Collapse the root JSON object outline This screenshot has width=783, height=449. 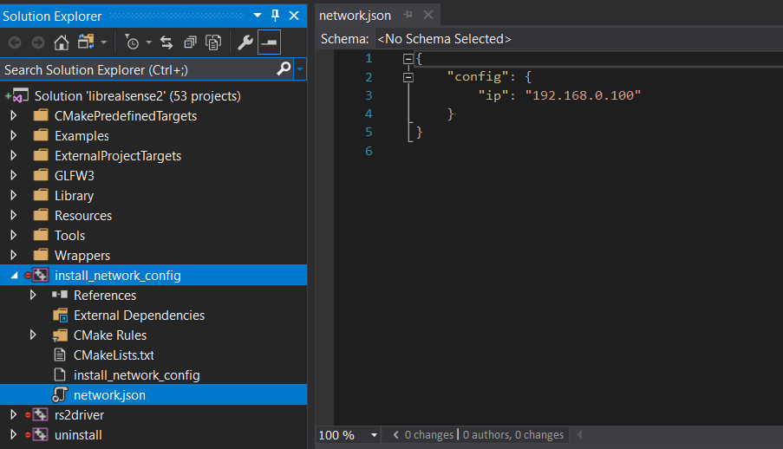(408, 59)
